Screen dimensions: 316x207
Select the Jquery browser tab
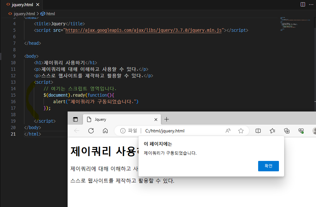point(122,119)
